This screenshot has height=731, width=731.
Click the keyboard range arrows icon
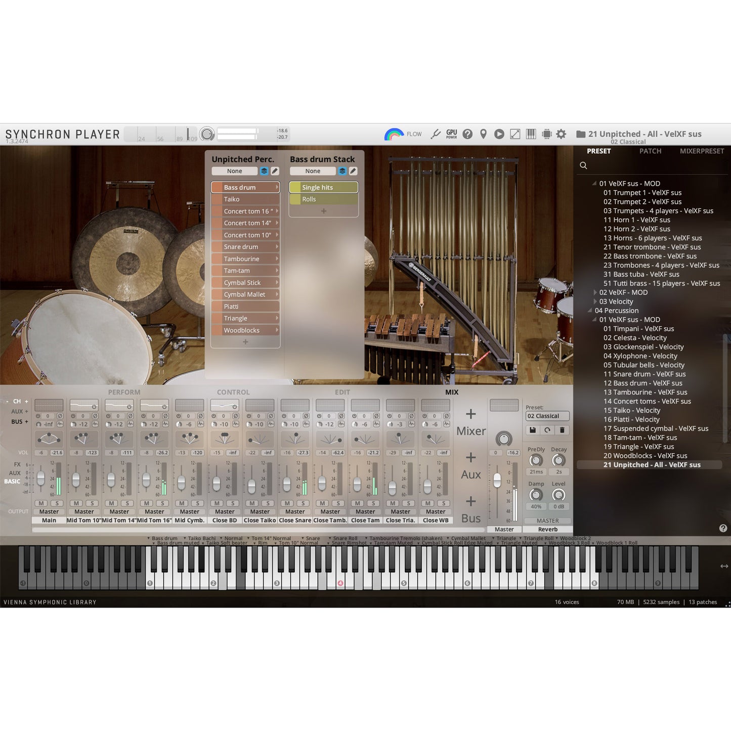724,566
